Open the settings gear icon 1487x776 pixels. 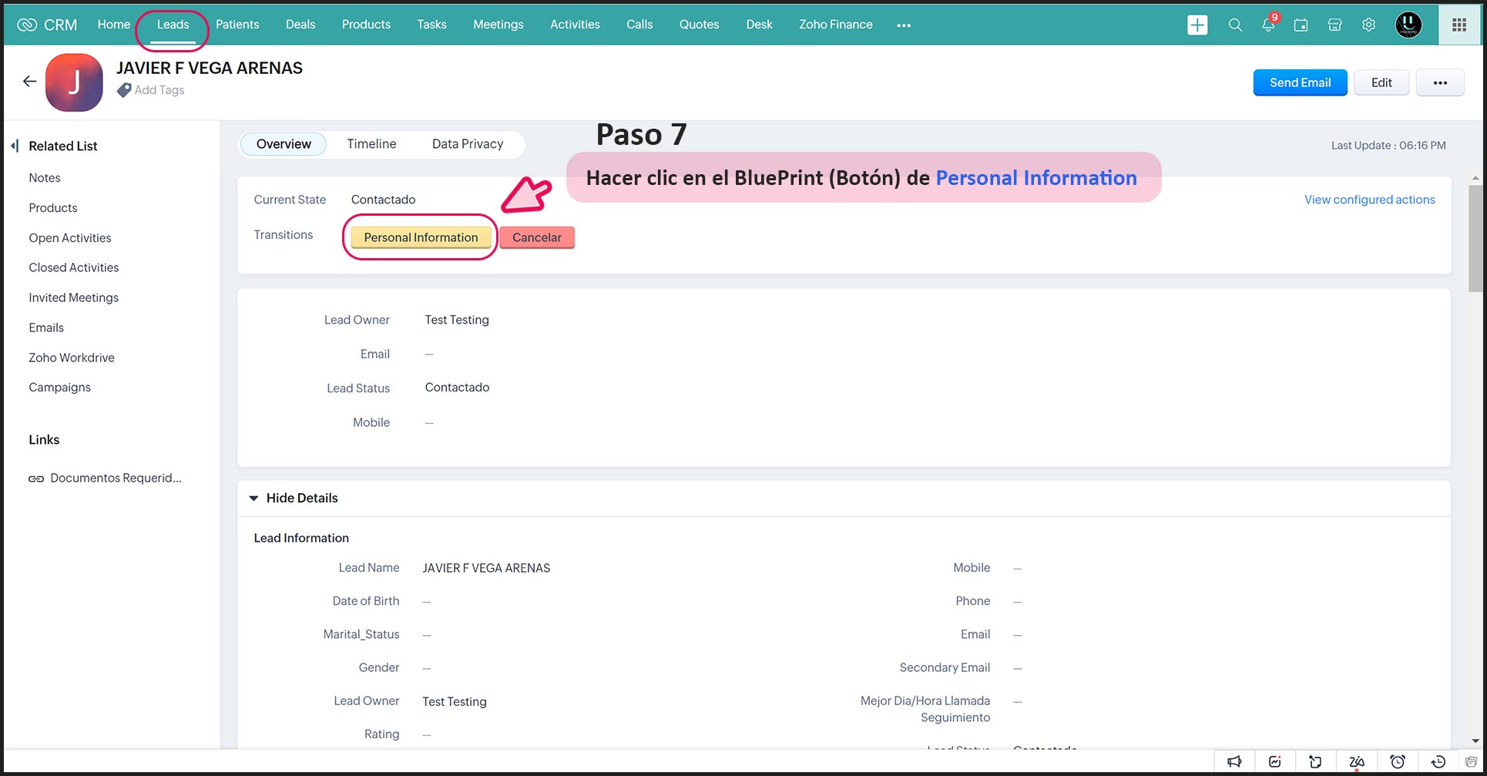[x=1368, y=25]
